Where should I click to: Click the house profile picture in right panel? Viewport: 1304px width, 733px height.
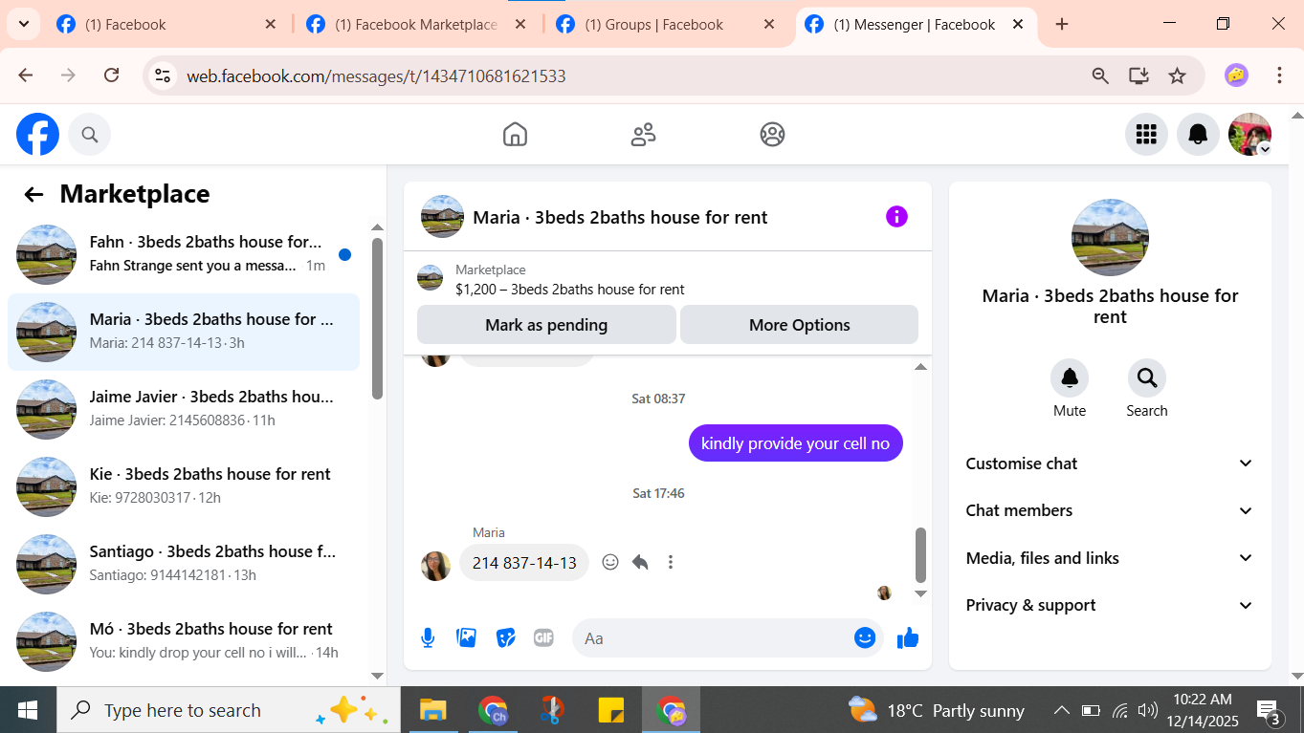(x=1110, y=238)
